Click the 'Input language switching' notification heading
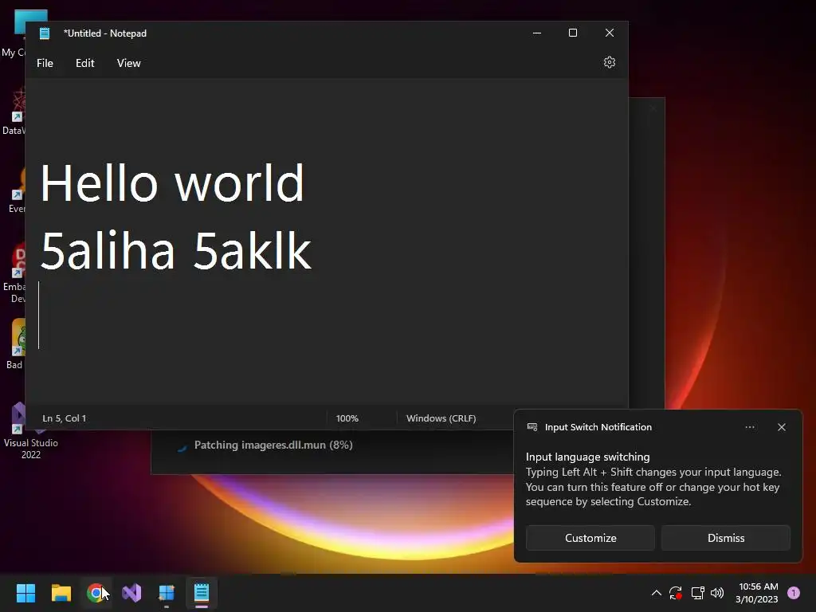816x612 pixels. 587,457
